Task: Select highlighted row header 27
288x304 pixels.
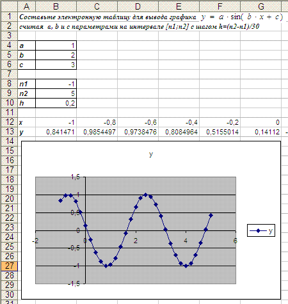Action: point(9,266)
